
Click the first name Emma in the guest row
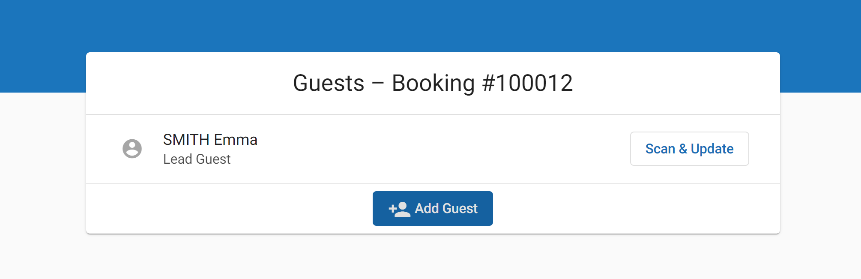236,140
